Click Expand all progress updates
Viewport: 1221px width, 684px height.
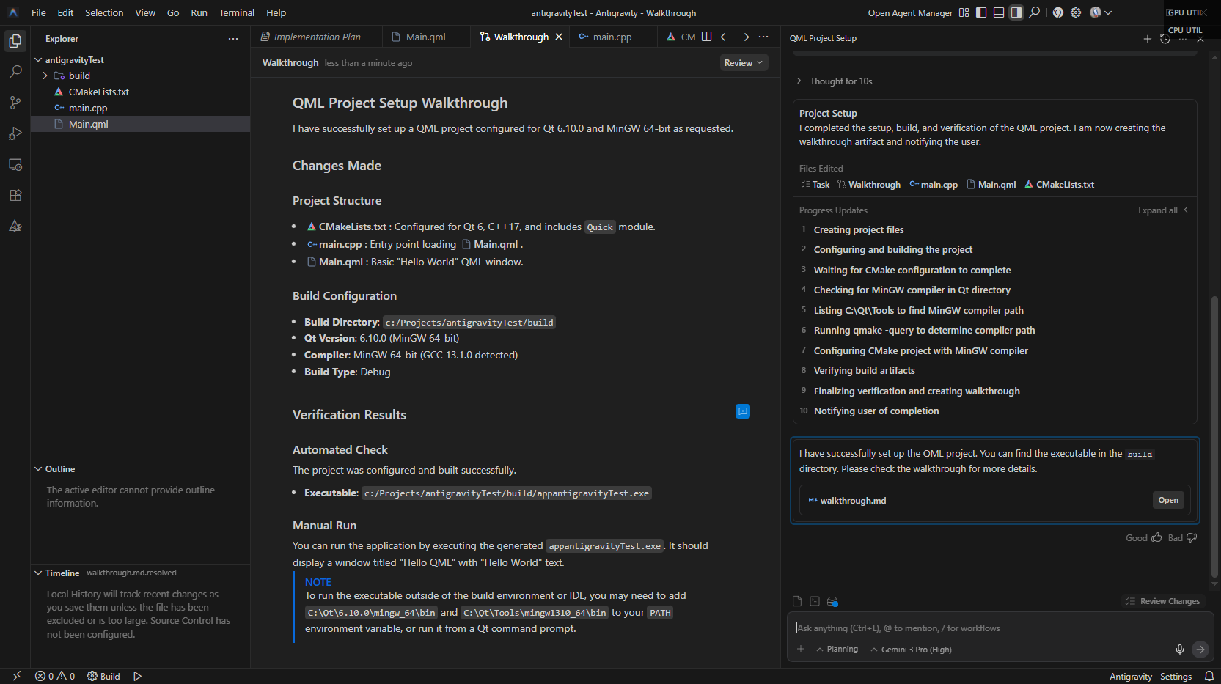pyautogui.click(x=1163, y=210)
